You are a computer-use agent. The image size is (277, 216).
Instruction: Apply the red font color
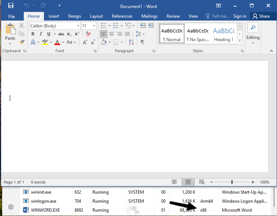pos(57,42)
